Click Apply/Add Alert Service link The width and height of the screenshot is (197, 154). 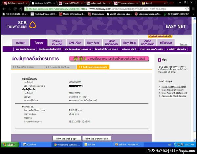[174, 96]
